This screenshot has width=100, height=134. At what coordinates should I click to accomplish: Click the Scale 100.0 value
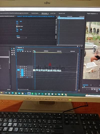[17, 23]
